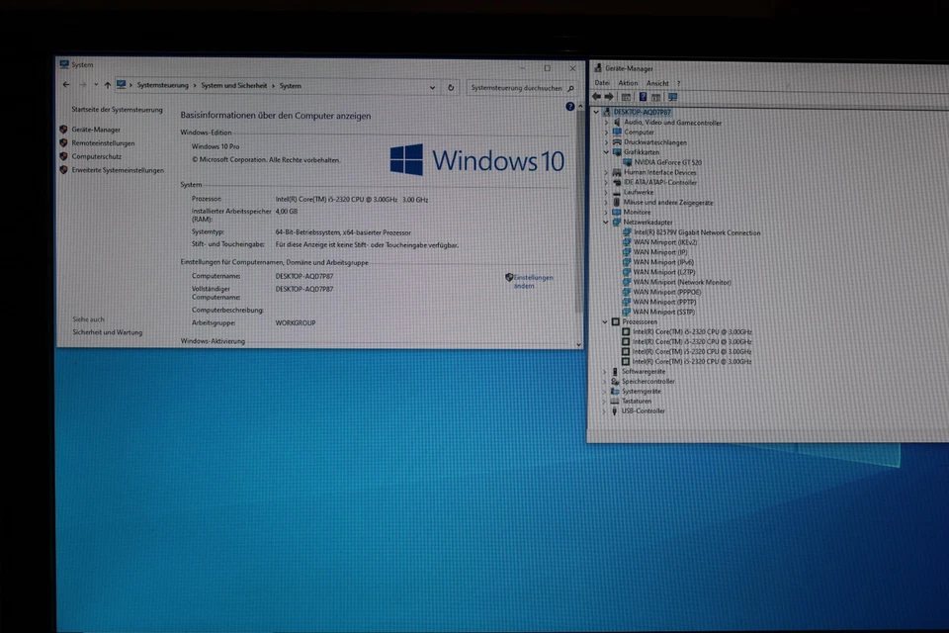Click the back arrow in Device Manager toolbar
The height and width of the screenshot is (633, 949).
click(x=598, y=96)
